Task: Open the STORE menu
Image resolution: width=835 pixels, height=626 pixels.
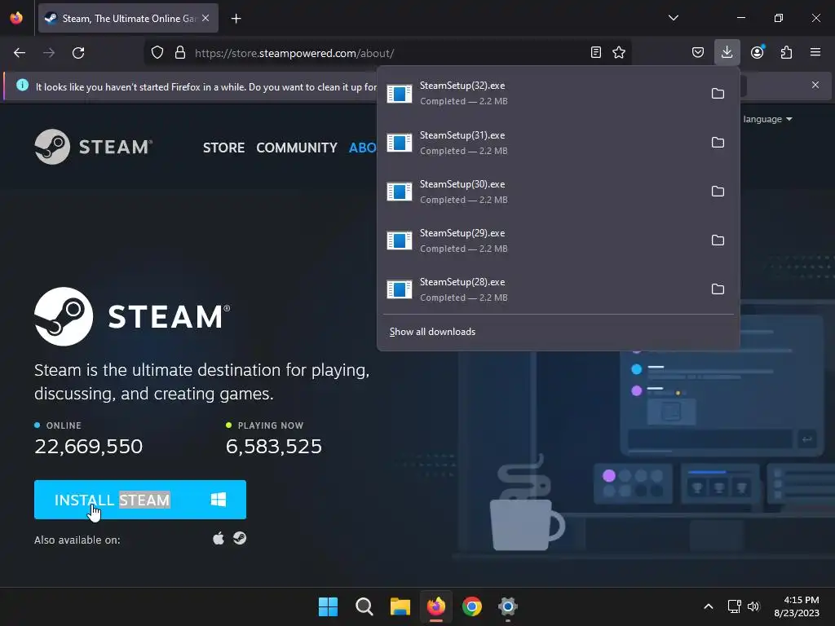Action: [x=223, y=148]
